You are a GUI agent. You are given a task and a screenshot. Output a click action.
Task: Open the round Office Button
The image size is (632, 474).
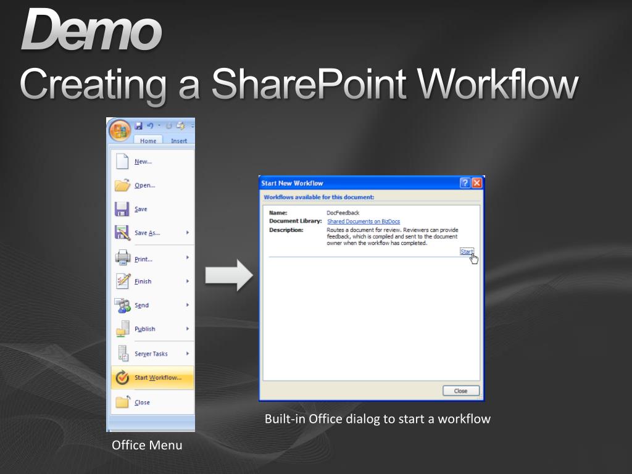[120, 131]
